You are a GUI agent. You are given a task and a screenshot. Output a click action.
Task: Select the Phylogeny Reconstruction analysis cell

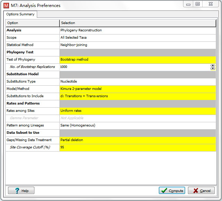click(138, 30)
